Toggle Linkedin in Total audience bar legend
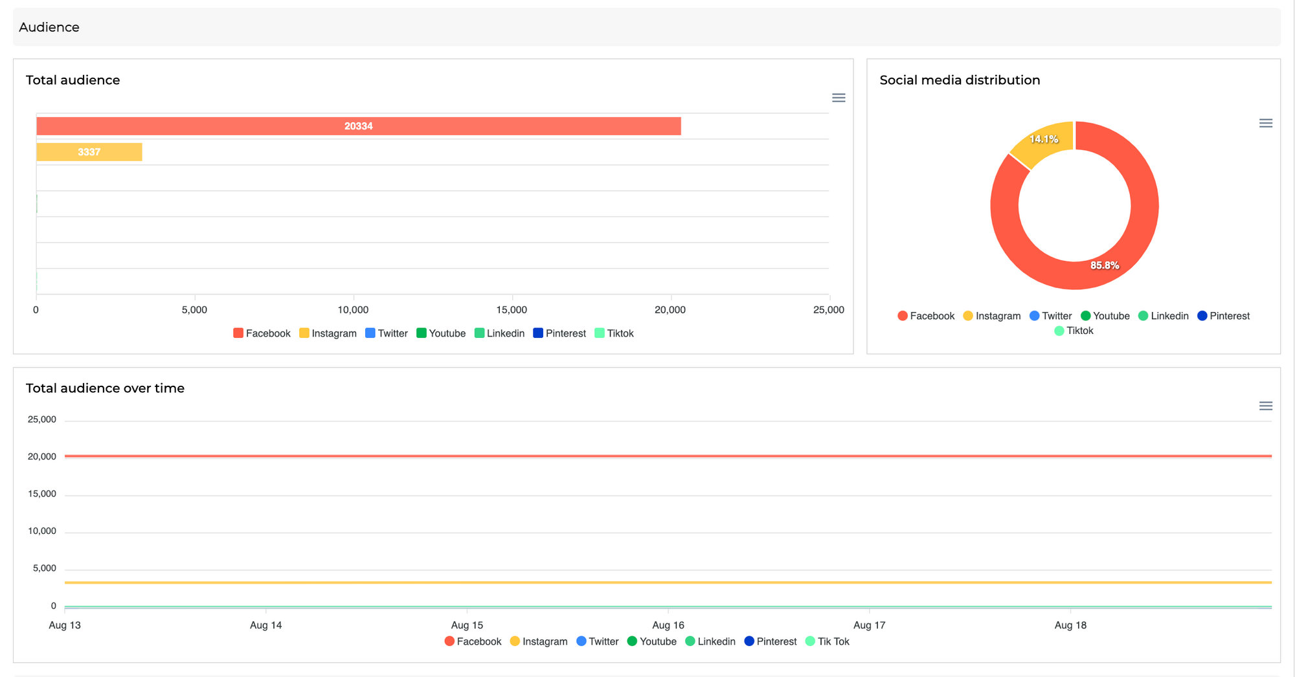The width and height of the screenshot is (1295, 677). point(499,333)
